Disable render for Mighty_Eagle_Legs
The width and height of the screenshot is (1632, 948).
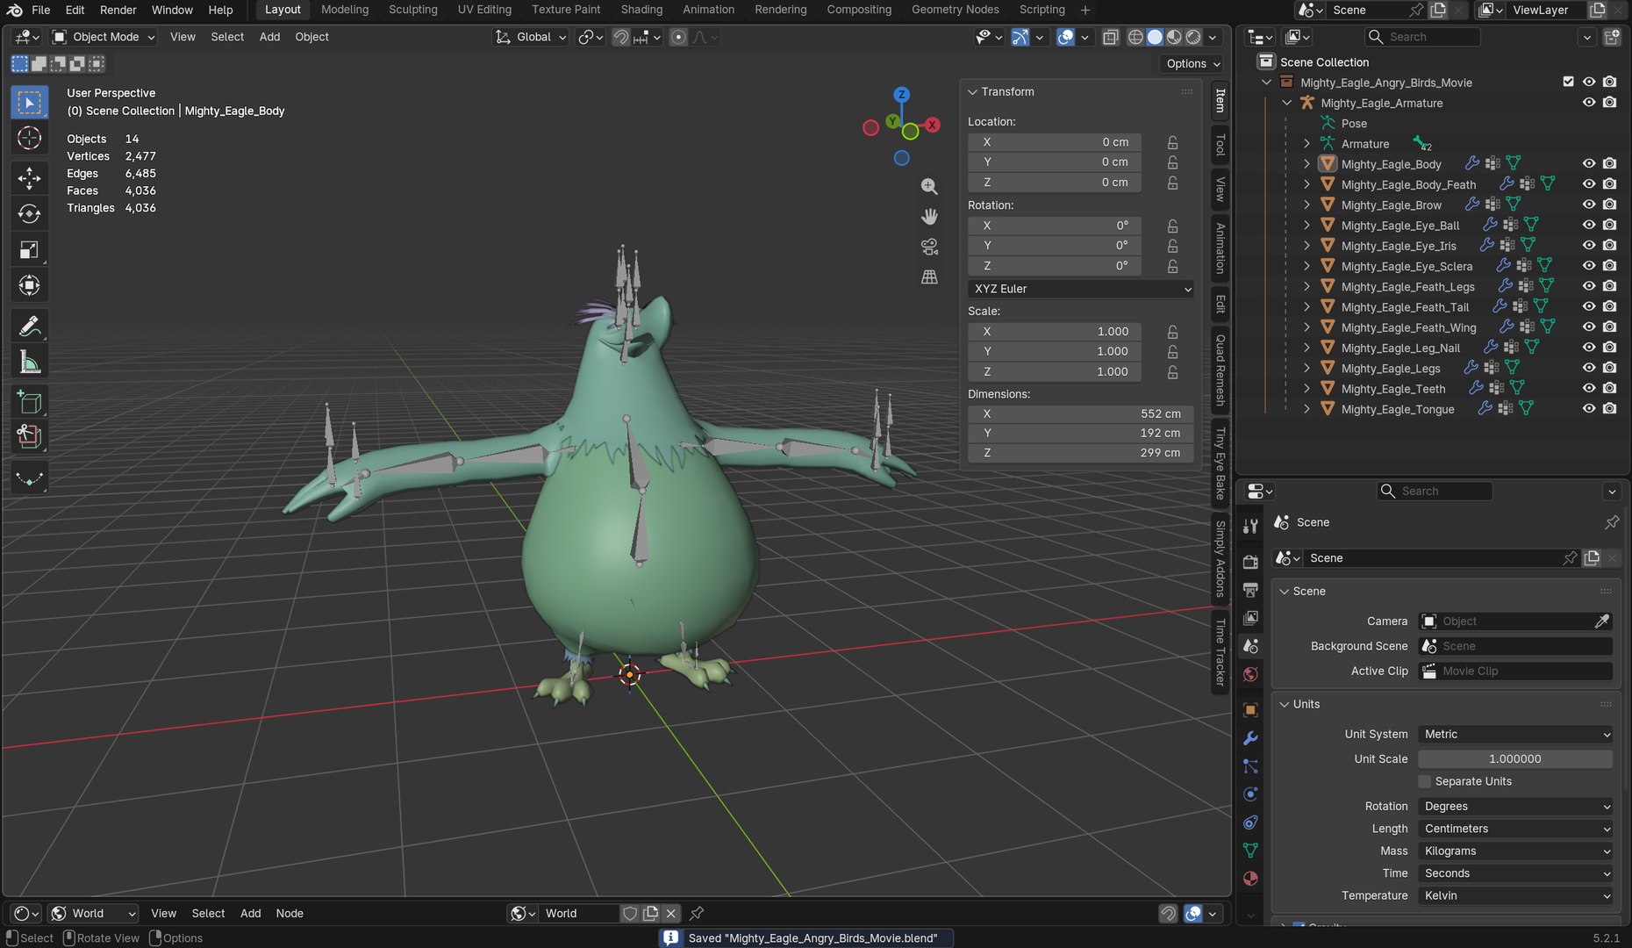tap(1609, 369)
